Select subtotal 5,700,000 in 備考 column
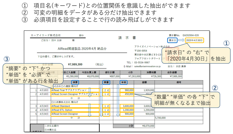 click(160, 118)
